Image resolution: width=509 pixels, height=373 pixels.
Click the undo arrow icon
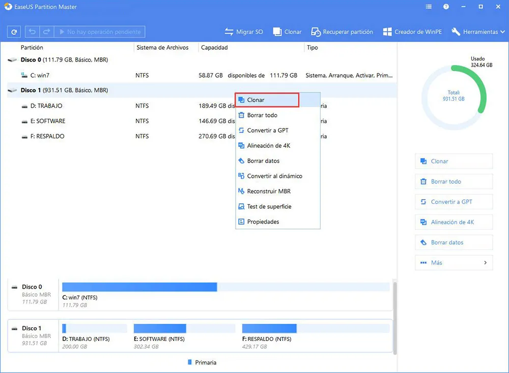pyautogui.click(x=32, y=32)
